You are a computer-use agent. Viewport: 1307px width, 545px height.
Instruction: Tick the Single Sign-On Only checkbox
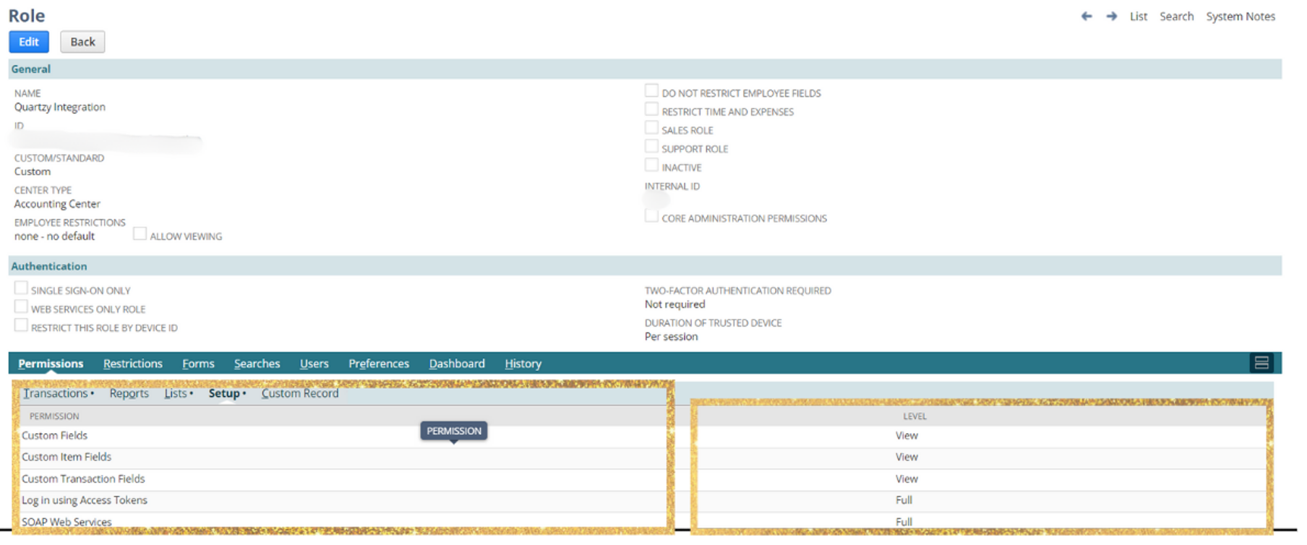point(21,288)
